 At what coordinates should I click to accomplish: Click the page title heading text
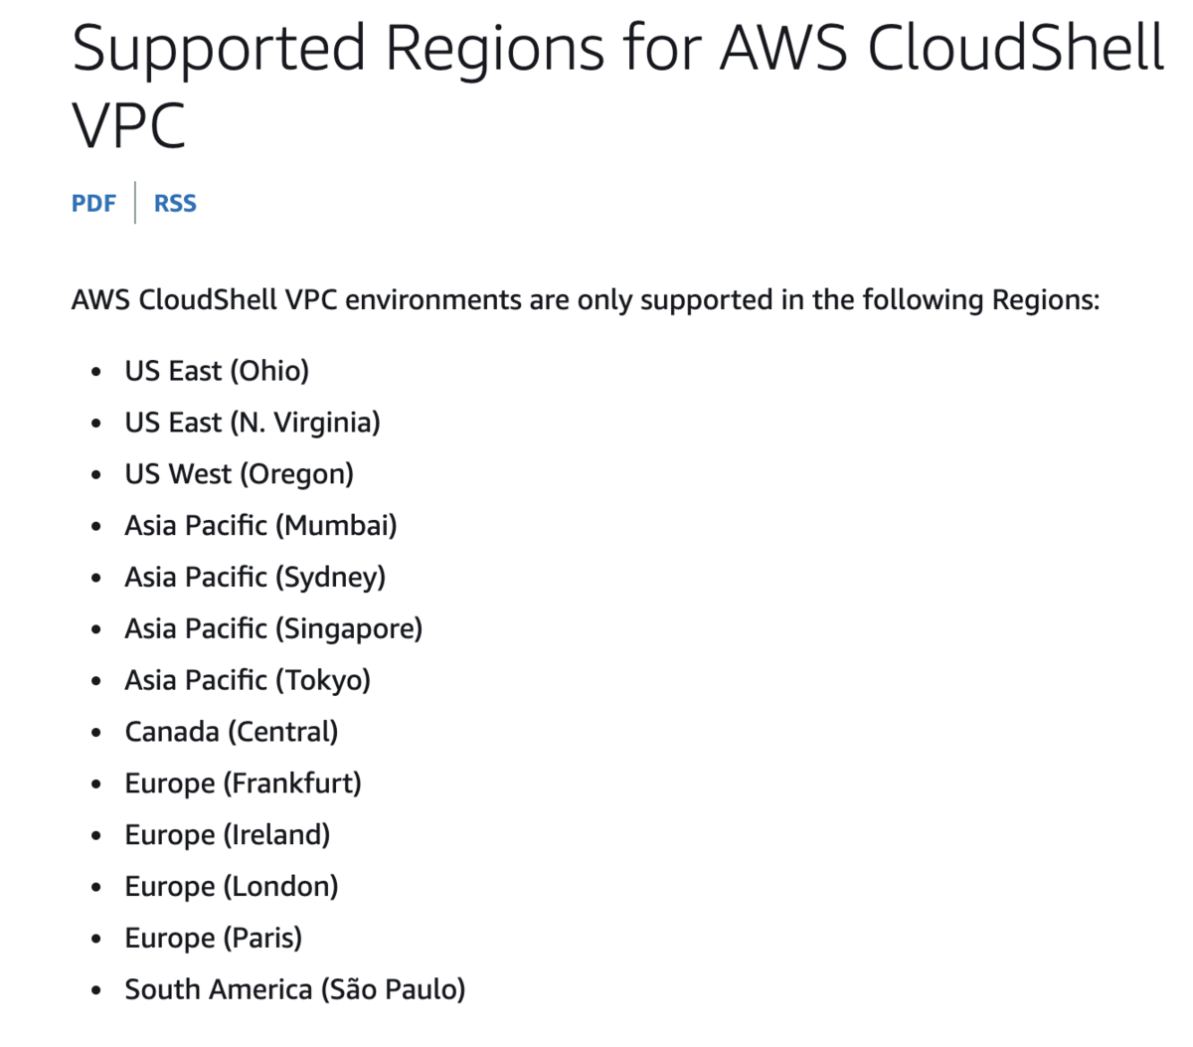[616, 47]
